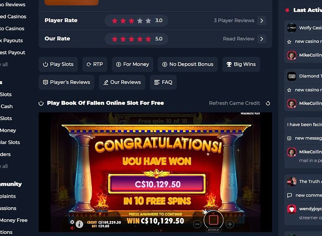The image size is (322, 236).
Task: Select the RTP tab
Action: point(95,64)
